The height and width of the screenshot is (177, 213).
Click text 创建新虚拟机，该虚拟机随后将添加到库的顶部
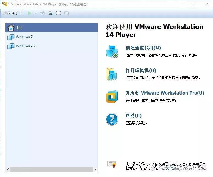161,55
